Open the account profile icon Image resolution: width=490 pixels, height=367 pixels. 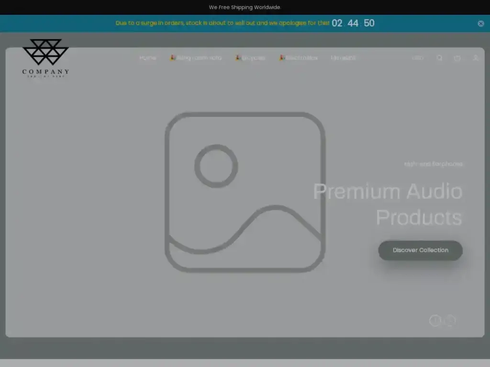click(x=475, y=58)
